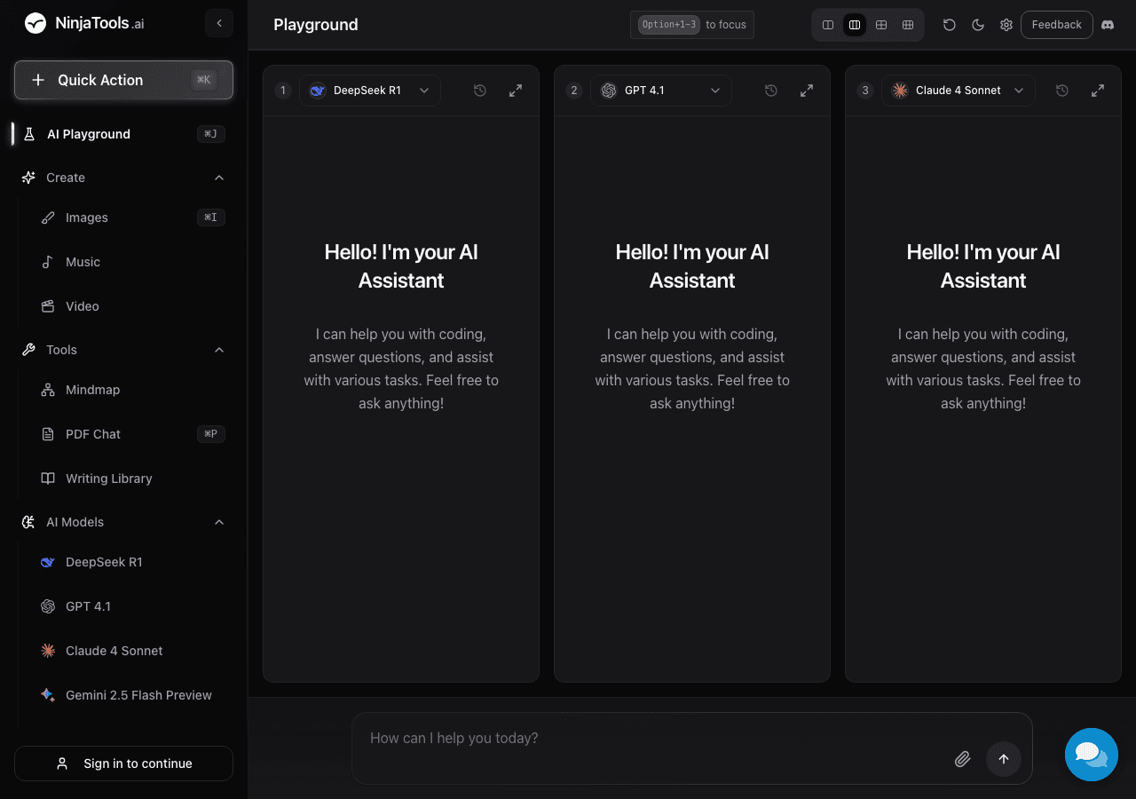Screen dimensions: 1136x799
Task: Click the AI Models heading label
Action: (x=75, y=522)
